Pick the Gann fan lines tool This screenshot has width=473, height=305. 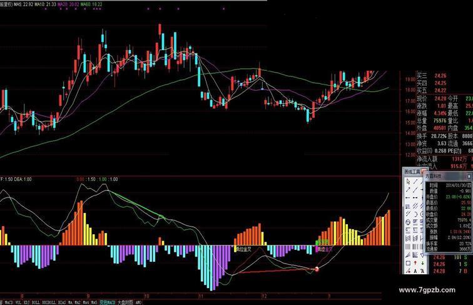coord(415,255)
